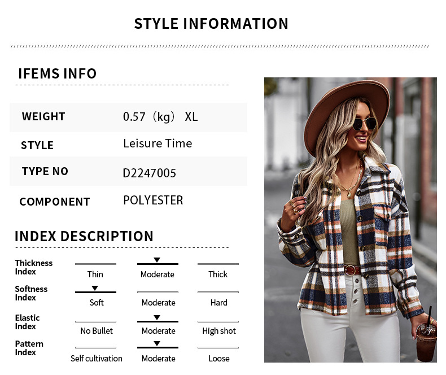Viewport: 446px width, 375px height.
Task: Select the Loose pattern option
Action: 218,359
